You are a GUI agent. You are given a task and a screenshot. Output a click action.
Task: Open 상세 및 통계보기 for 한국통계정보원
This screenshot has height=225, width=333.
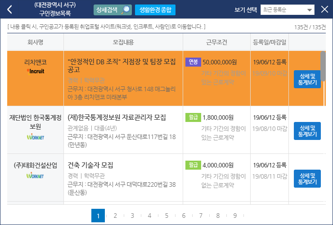click(307, 131)
